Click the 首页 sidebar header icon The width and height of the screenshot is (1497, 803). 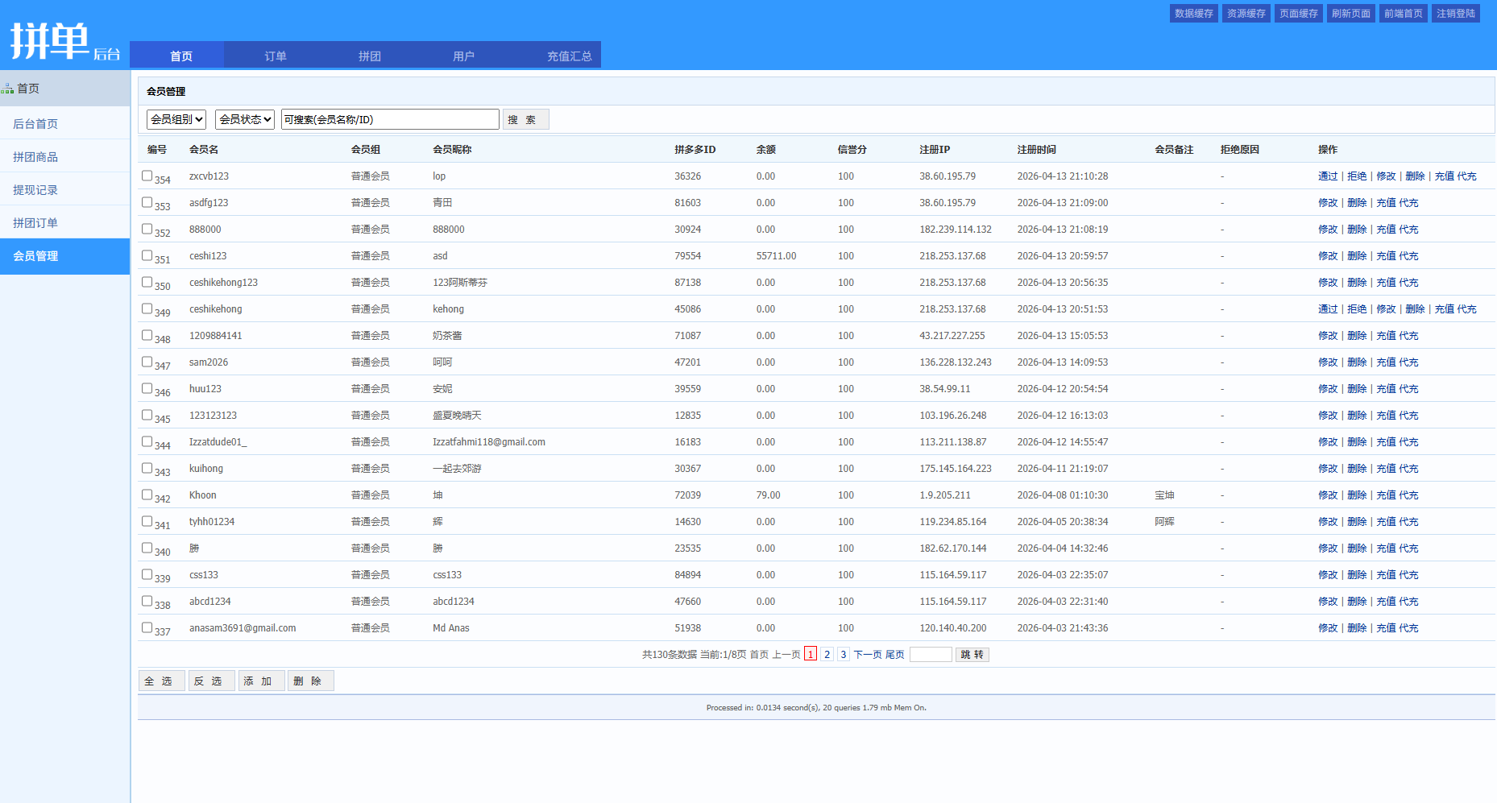pyautogui.click(x=7, y=89)
